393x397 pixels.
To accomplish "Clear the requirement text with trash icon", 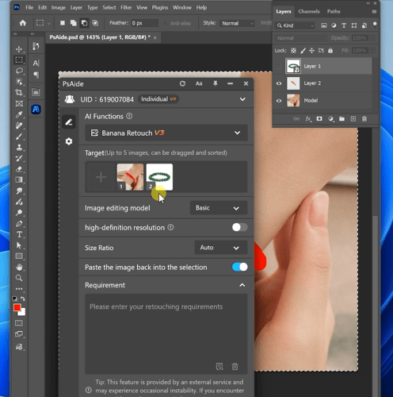I will click(235, 367).
